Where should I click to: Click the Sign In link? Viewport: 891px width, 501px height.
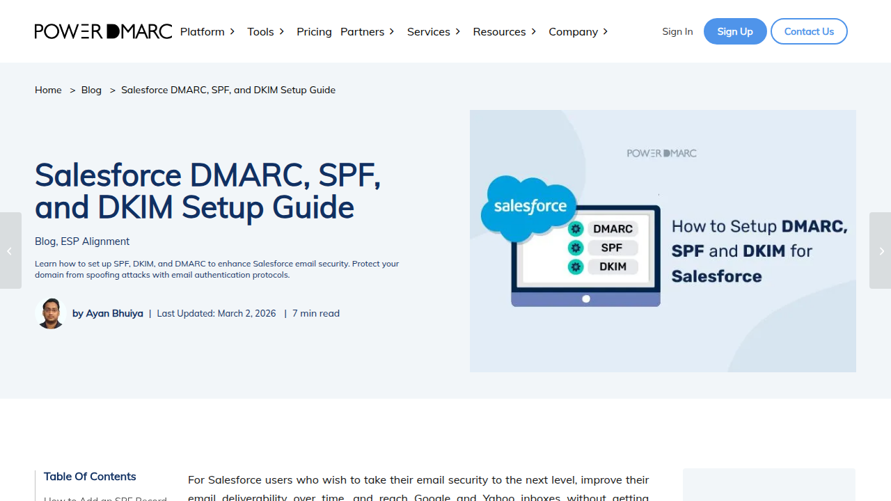click(x=677, y=31)
